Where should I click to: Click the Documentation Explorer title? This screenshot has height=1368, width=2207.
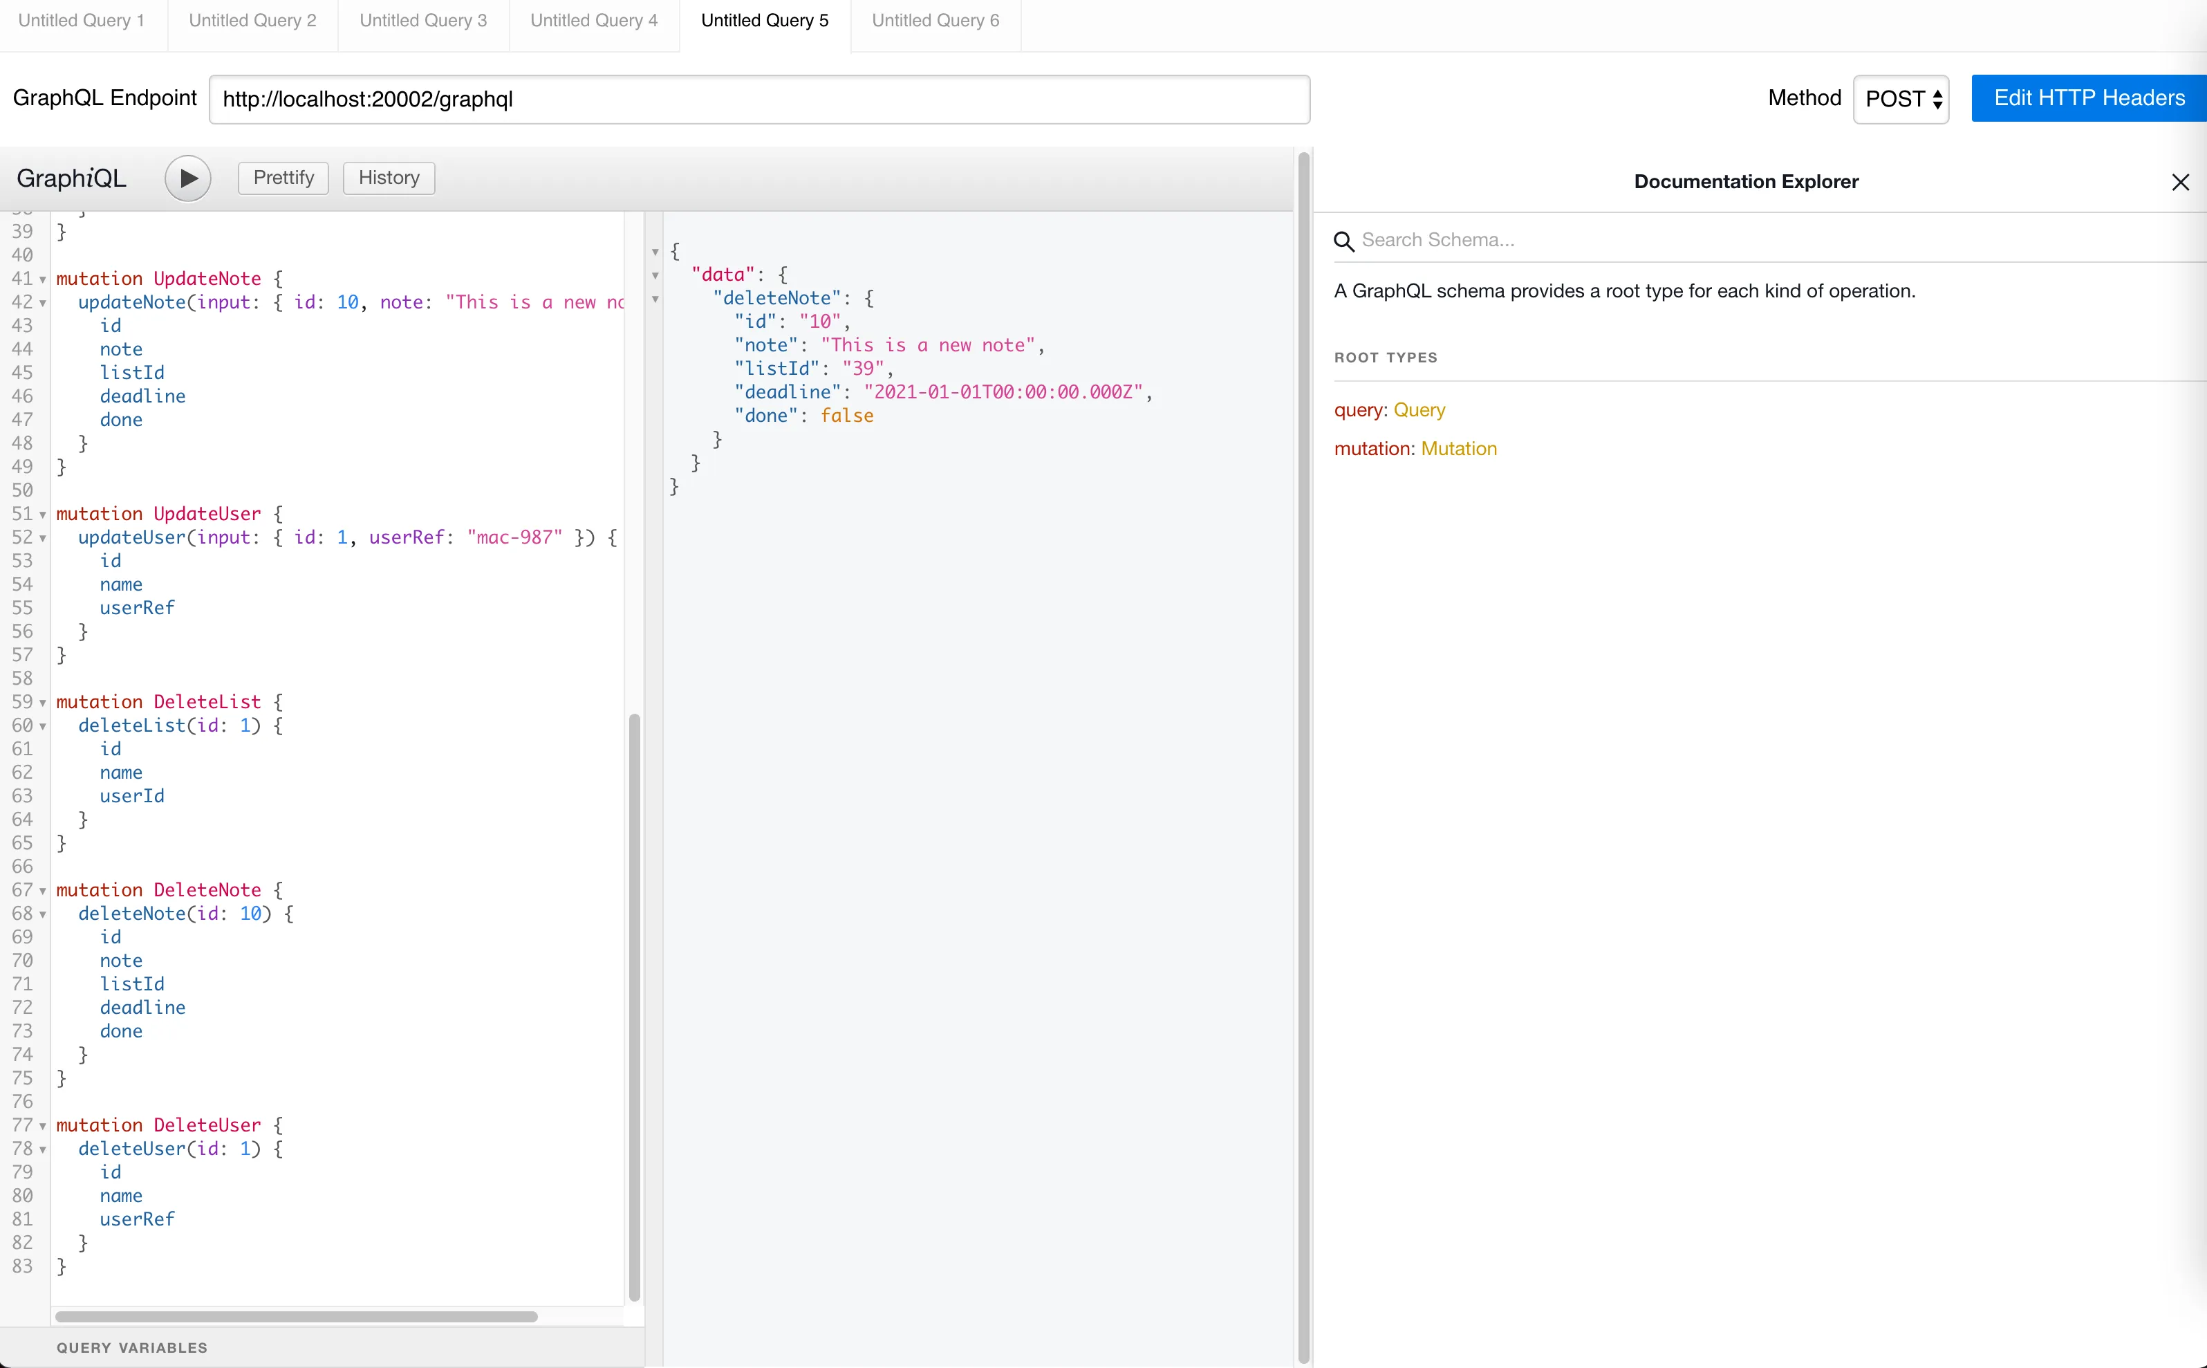click(1746, 182)
